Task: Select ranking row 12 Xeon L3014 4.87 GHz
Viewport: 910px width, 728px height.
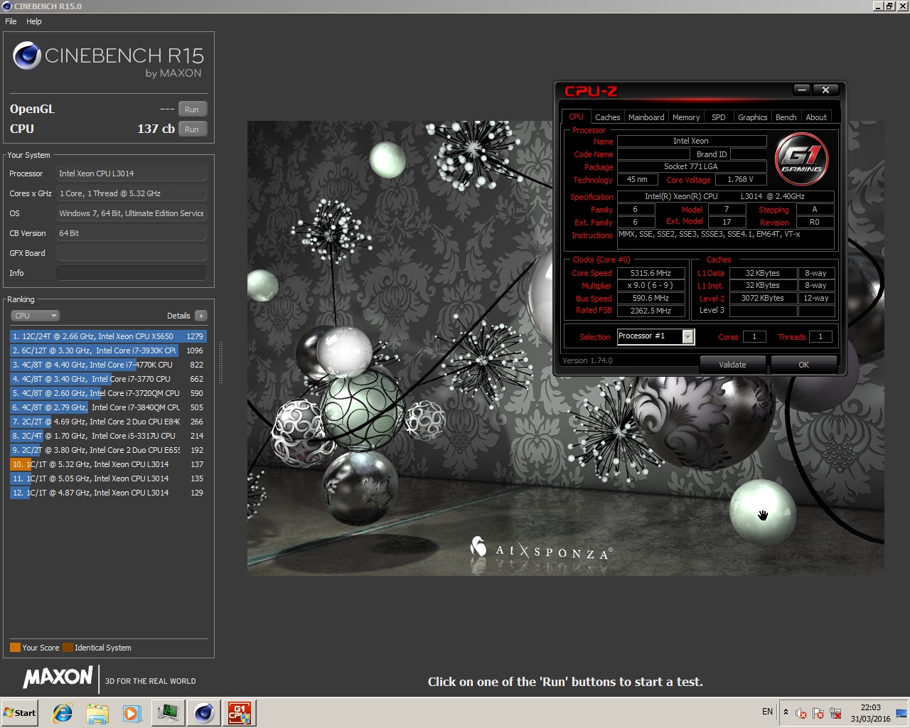Action: (x=108, y=493)
